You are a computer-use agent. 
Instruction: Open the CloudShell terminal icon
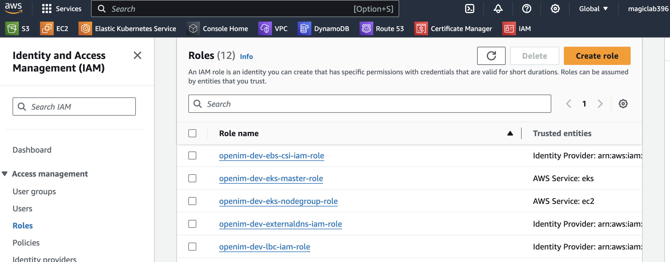pos(469,9)
